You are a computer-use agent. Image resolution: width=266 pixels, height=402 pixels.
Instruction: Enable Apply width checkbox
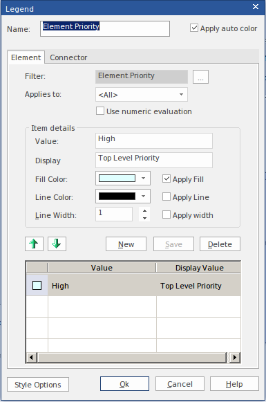tap(167, 214)
